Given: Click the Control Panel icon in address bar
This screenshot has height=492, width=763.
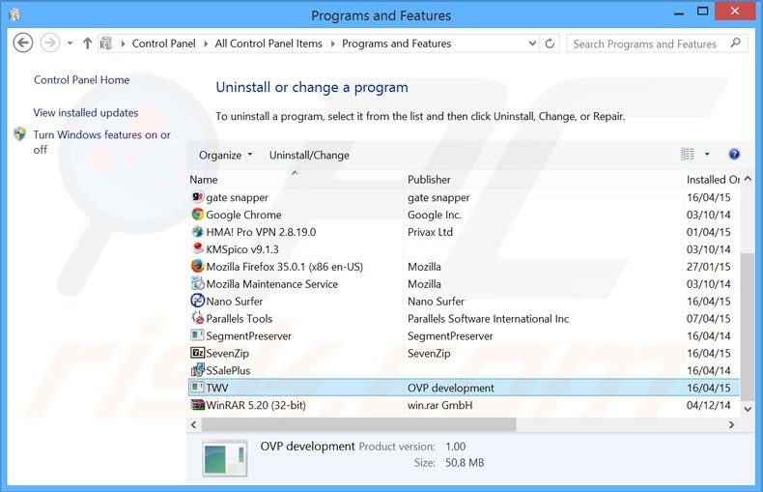Looking at the screenshot, I should point(106,43).
